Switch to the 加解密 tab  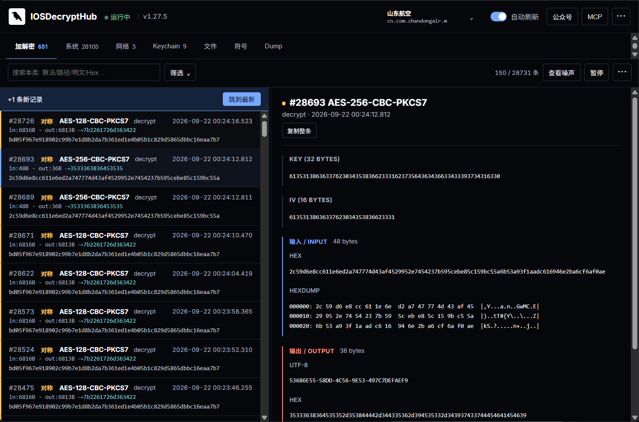31,46
